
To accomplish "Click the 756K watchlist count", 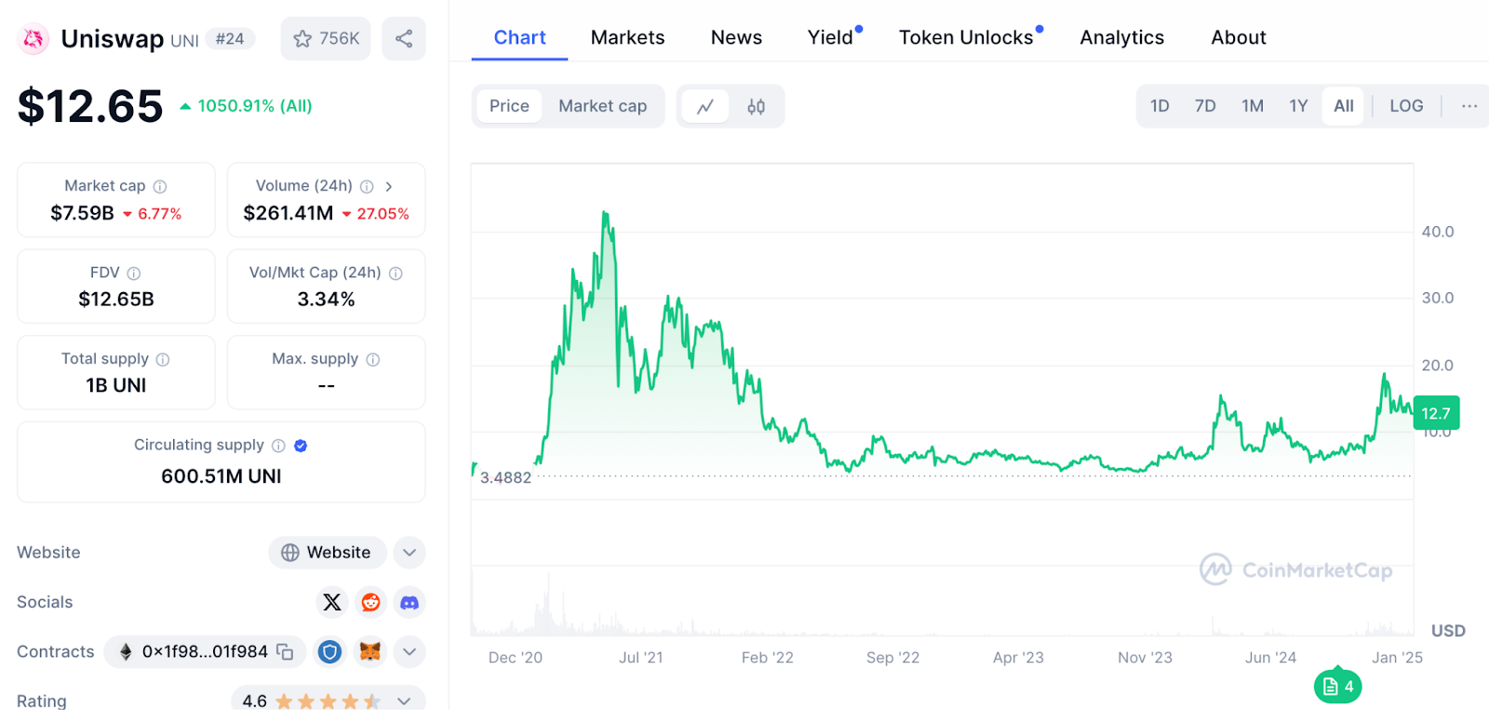I will (339, 39).
